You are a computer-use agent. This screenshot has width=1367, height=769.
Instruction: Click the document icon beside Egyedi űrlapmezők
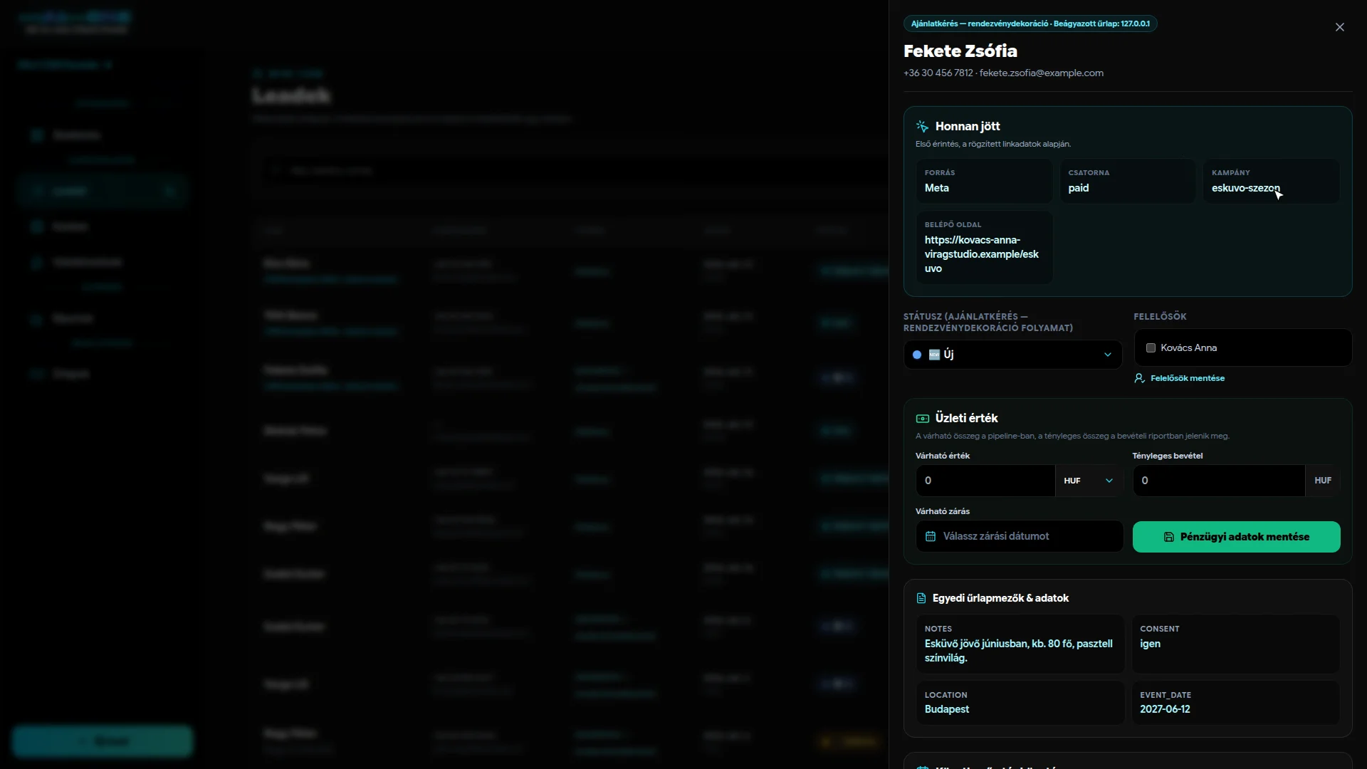pyautogui.click(x=921, y=598)
